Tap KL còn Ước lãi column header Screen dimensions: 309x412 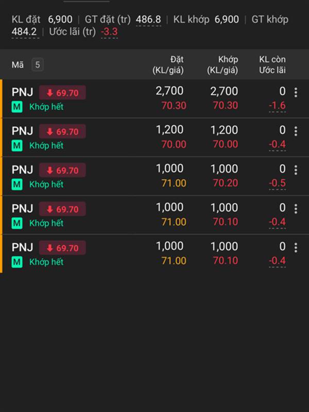tap(272, 65)
